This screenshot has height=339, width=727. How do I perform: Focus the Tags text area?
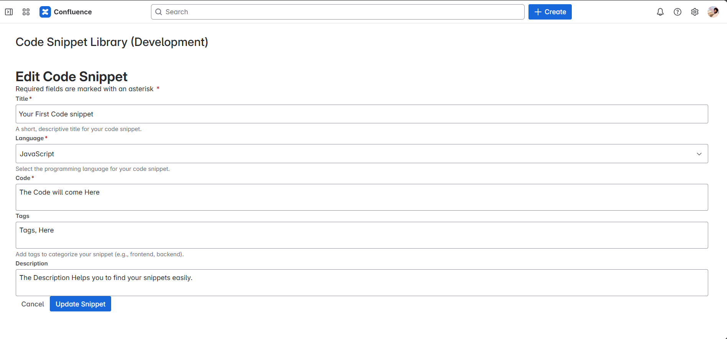coord(362,235)
